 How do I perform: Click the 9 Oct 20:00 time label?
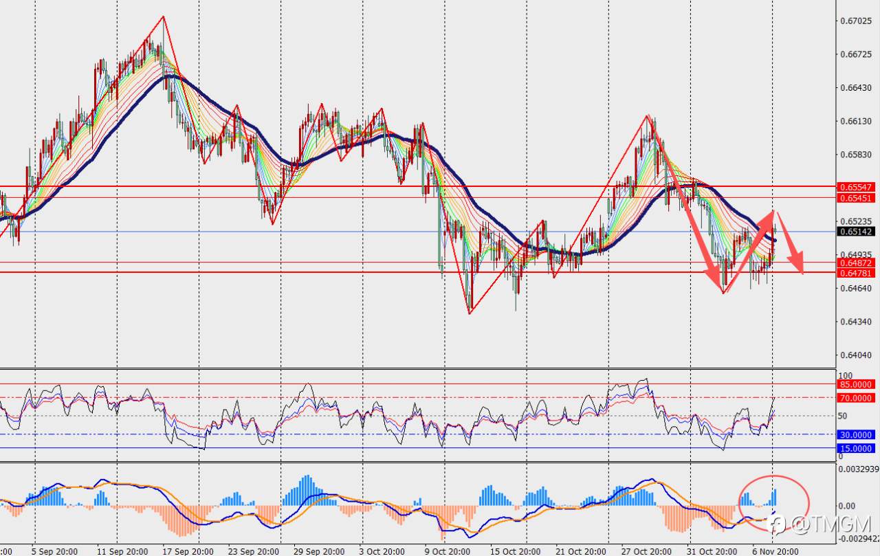point(446,551)
